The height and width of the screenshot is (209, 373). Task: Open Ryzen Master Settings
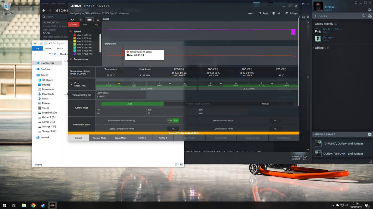tap(287, 13)
